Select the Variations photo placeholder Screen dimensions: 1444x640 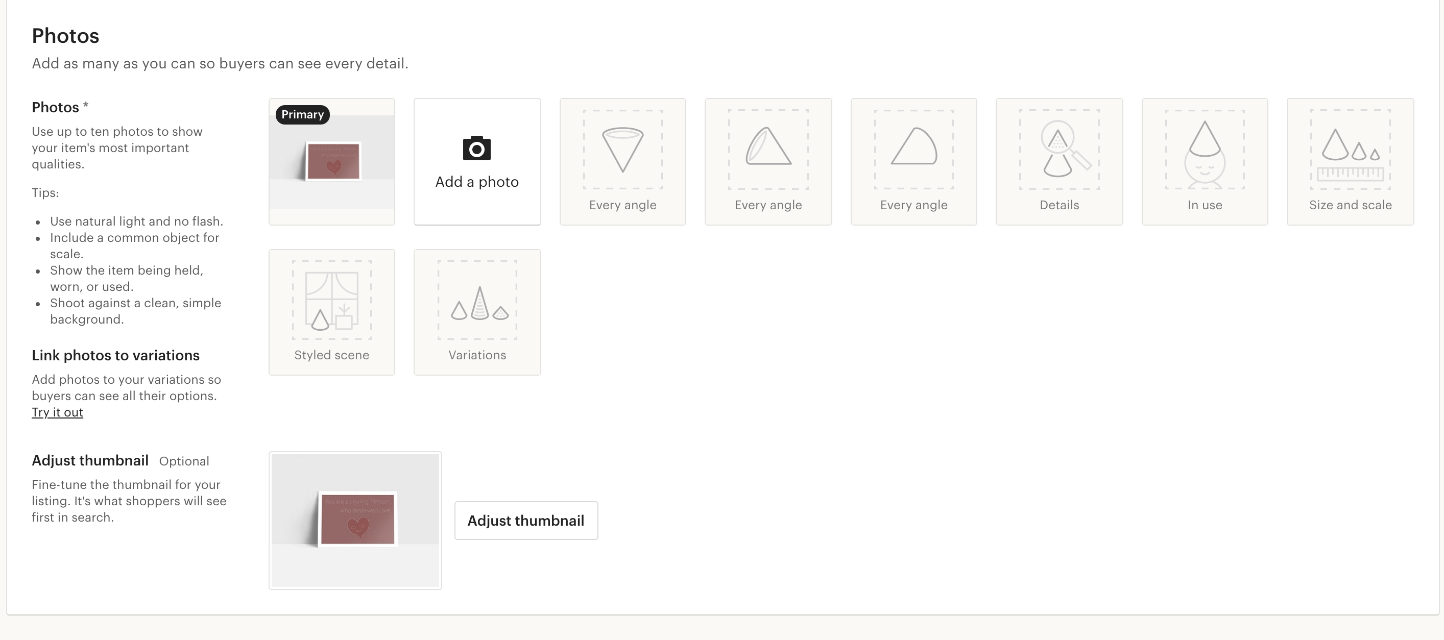click(x=477, y=312)
